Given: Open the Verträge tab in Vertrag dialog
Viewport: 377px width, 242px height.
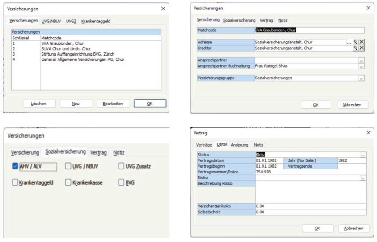Looking at the screenshot, I should (204, 145).
